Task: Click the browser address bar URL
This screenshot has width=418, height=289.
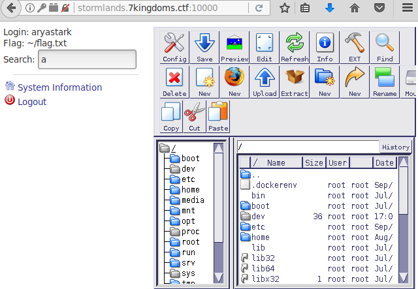Action: [148, 8]
